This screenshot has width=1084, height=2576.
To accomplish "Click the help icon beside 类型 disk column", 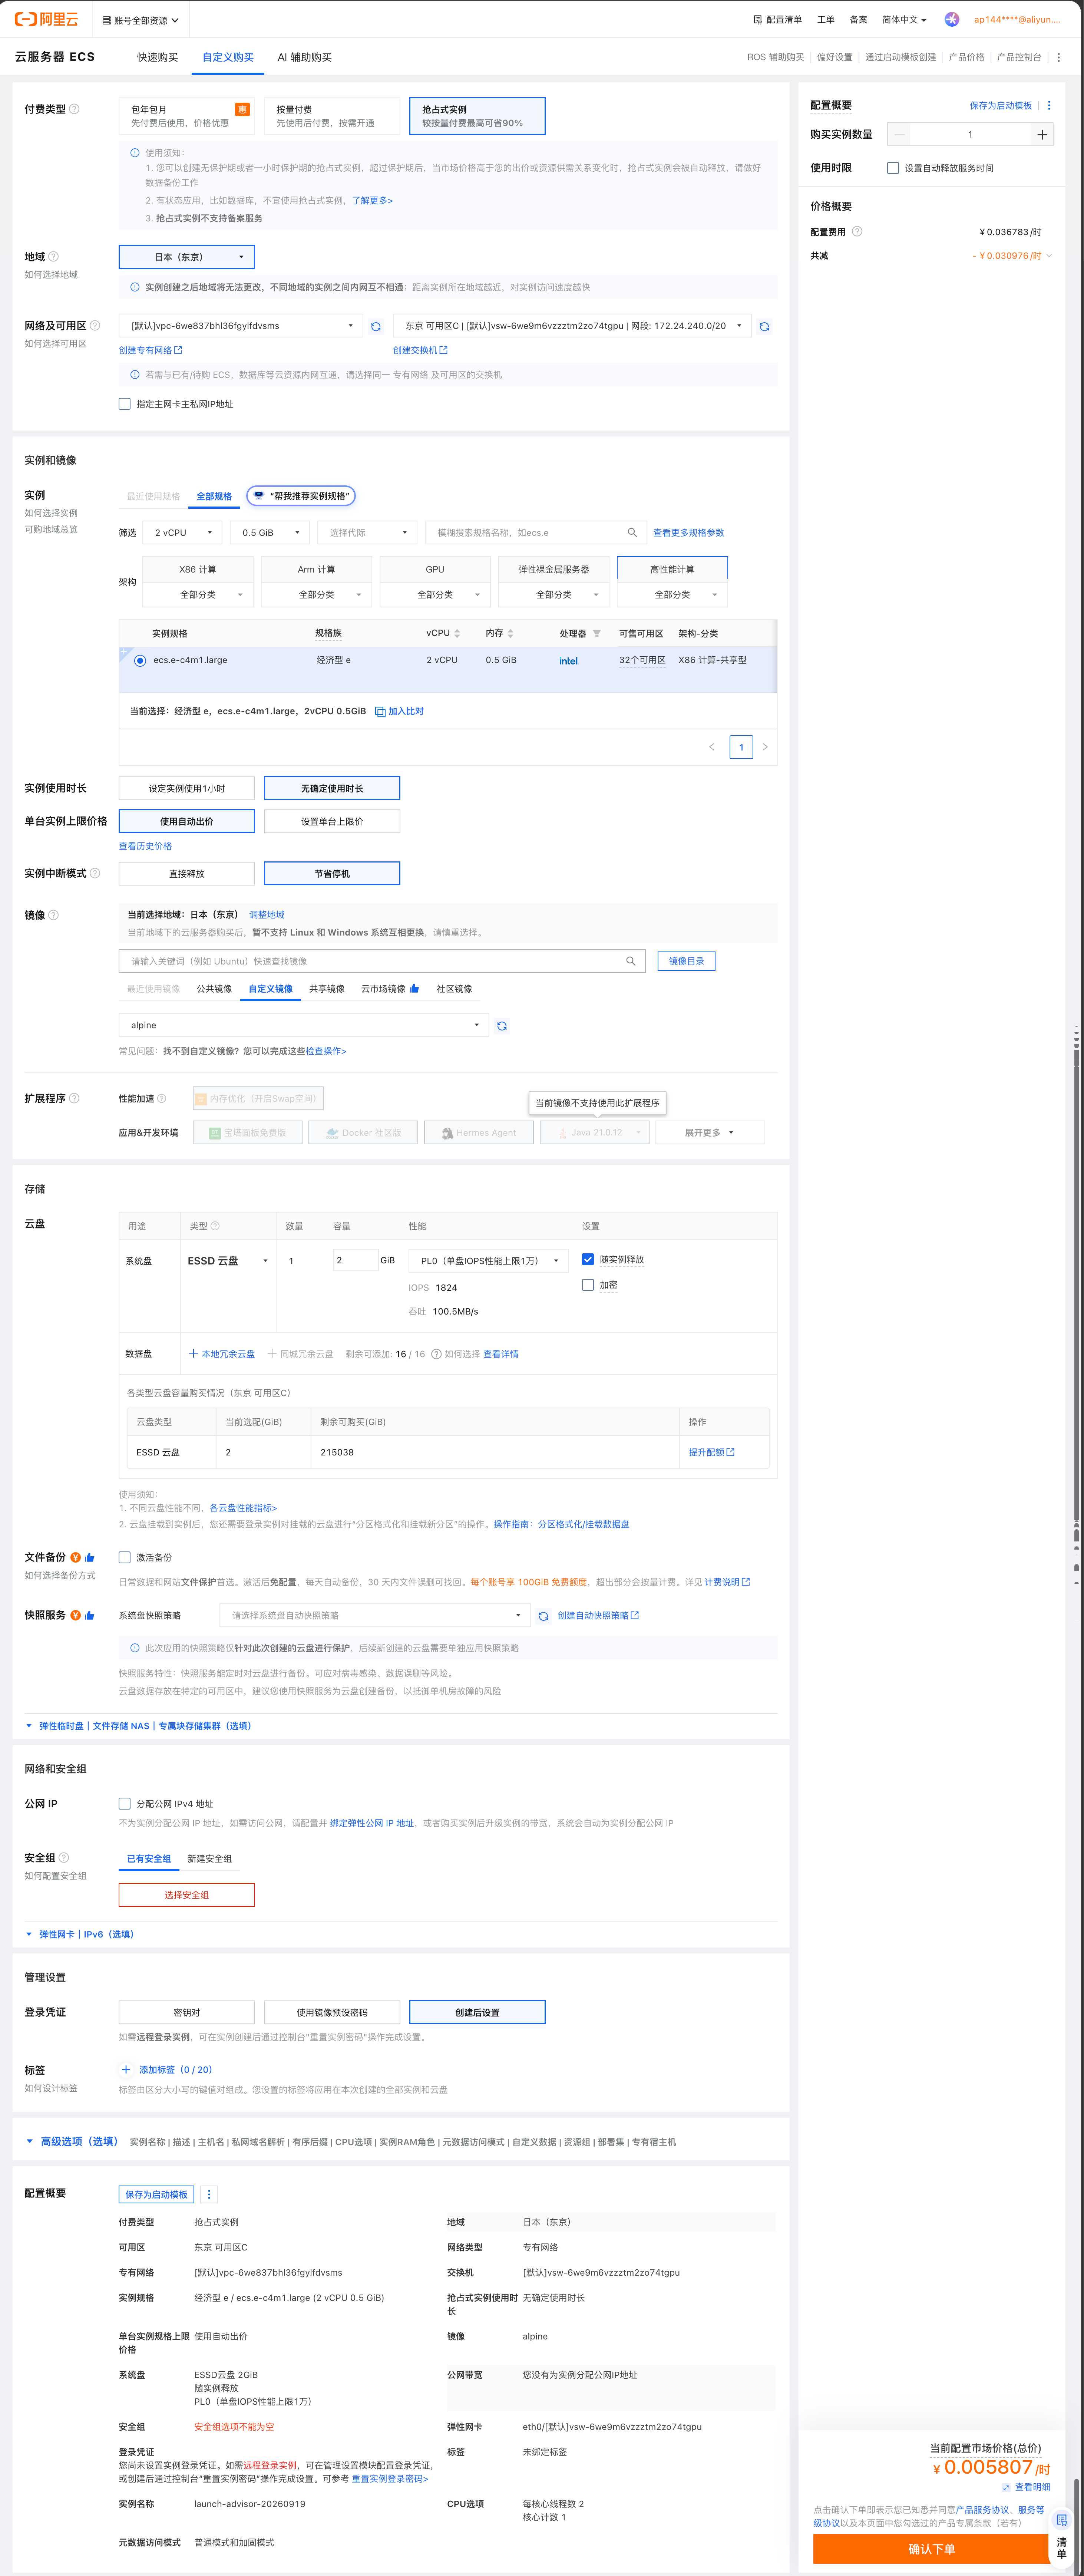I will (215, 1226).
